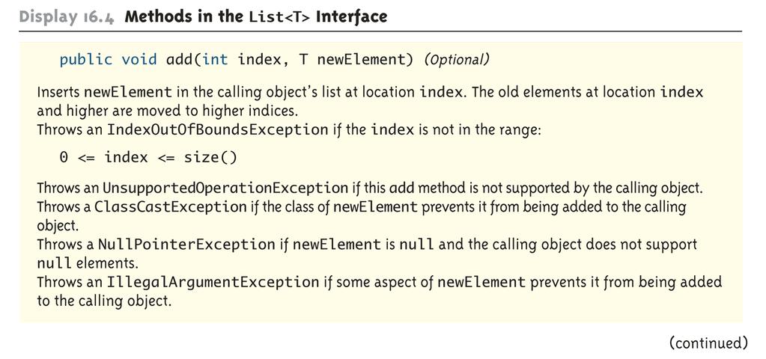This screenshot has width=766, height=359.
Task: Click the 'null elements.' line
Action: pos(88,263)
